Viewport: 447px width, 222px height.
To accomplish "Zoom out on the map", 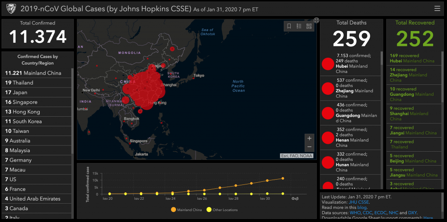I will 309,147.
